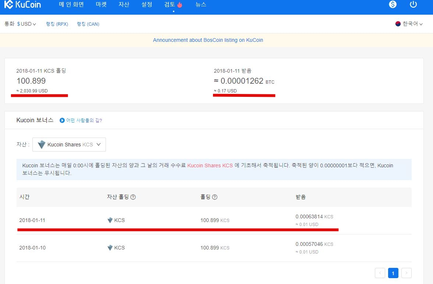
Task: Click the 시간 column header
Action: pos(24,197)
